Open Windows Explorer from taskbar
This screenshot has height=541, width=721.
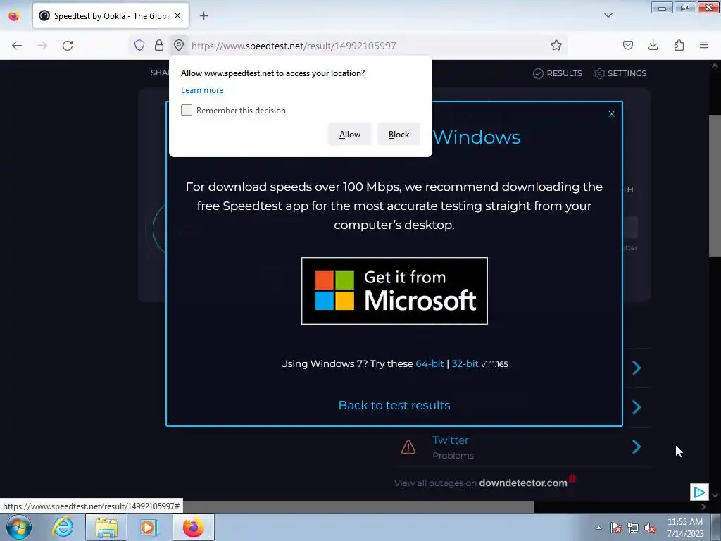coord(106,527)
